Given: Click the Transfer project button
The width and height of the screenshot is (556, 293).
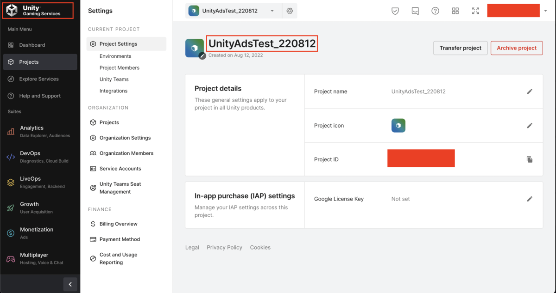Looking at the screenshot, I should coord(461,48).
